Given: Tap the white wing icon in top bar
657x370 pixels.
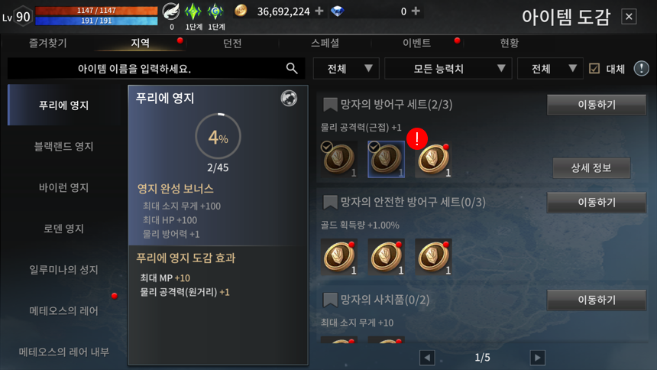Looking at the screenshot, I should point(171,11).
